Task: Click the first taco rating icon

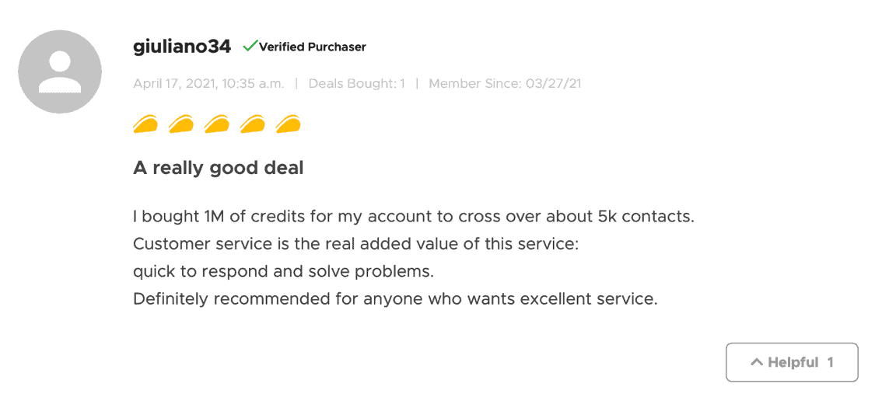Action: tap(145, 124)
